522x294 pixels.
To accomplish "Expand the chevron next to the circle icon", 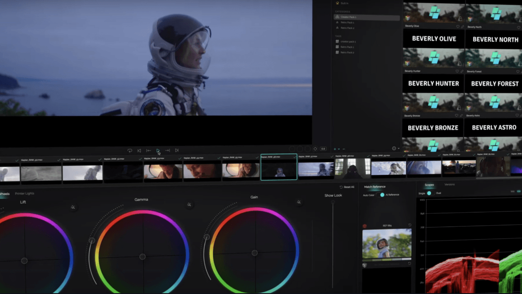I will 399,149.
